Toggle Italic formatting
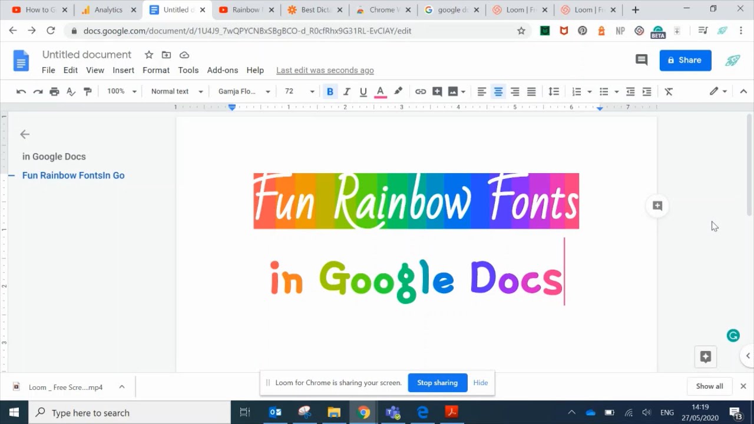This screenshot has height=424, width=754. [x=346, y=91]
